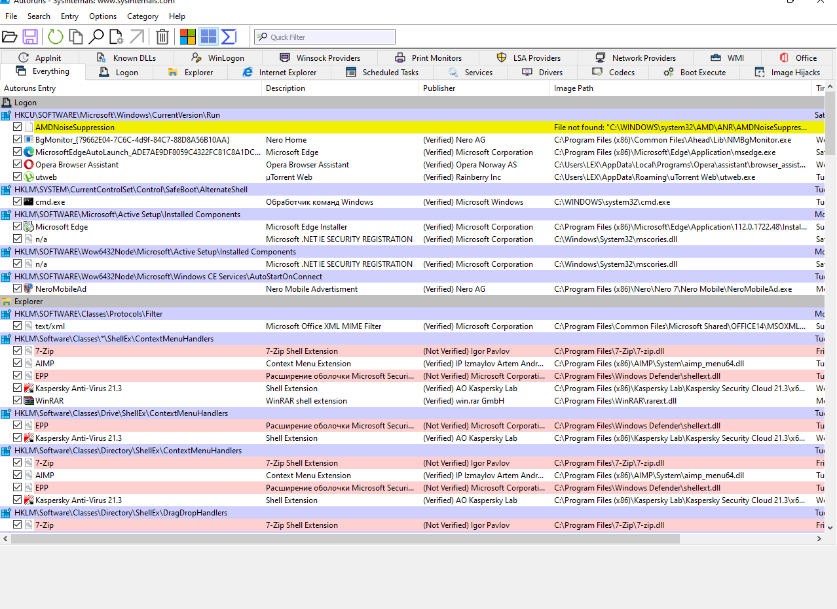Click the vertical scrollbar down arrow
Viewport: 837px width, 609px height.
tap(830, 527)
